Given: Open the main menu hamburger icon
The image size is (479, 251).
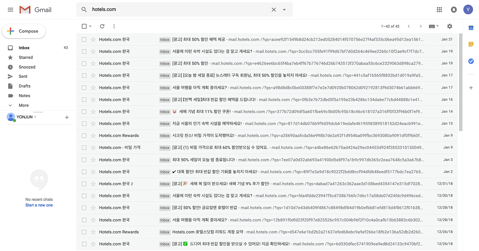Looking at the screenshot, I should pyautogui.click(x=10, y=10).
